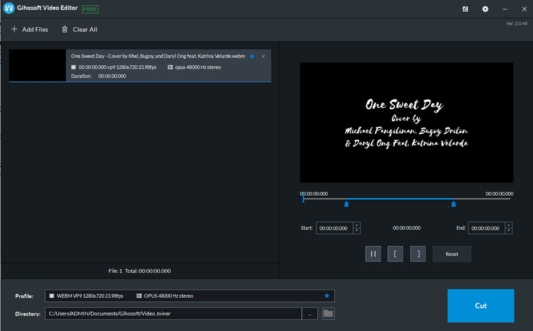
Task: Set the clip end with the ] button
Action: tap(418, 254)
